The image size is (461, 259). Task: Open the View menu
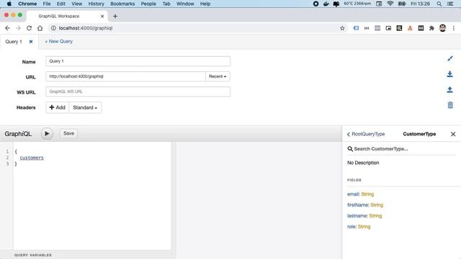77,4
